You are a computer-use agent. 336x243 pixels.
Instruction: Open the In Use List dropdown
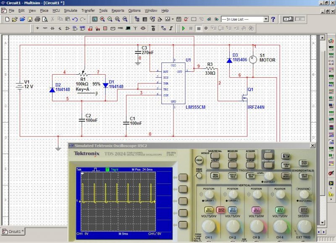266,19
